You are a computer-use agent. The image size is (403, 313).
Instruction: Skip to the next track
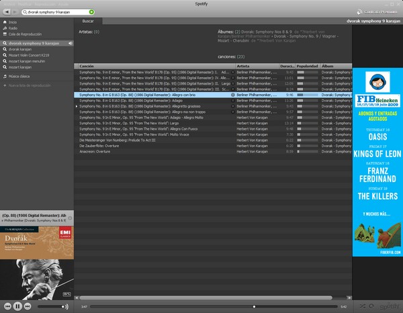click(x=28, y=306)
